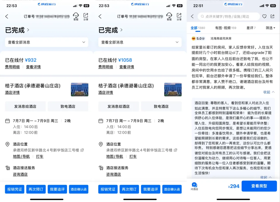Tap 查看房型 button
Image resolution: width=280 pixels, height=202 pixels.
pos(259,186)
